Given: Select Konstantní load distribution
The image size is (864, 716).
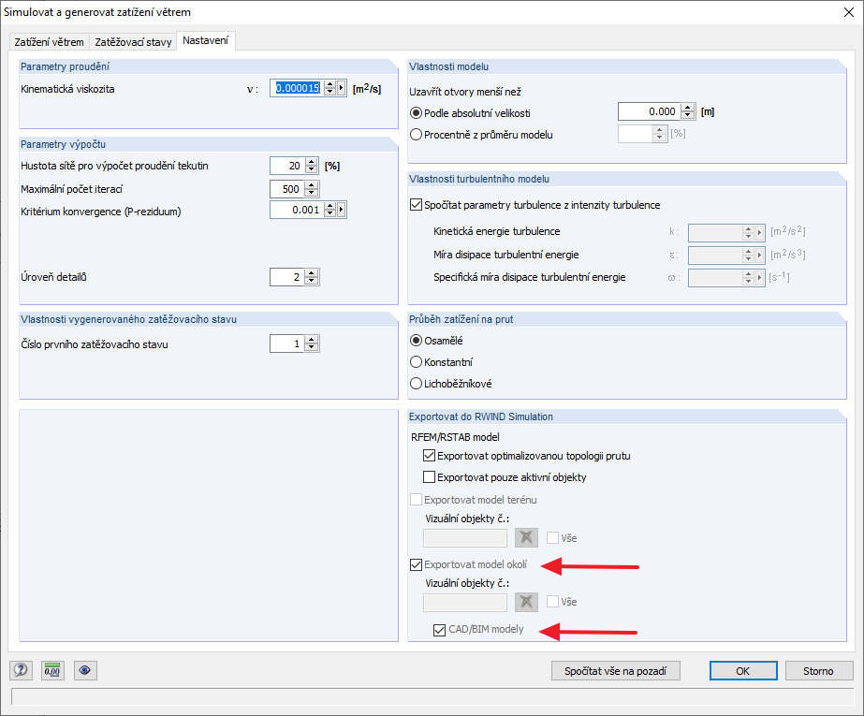Looking at the screenshot, I should point(415,362).
